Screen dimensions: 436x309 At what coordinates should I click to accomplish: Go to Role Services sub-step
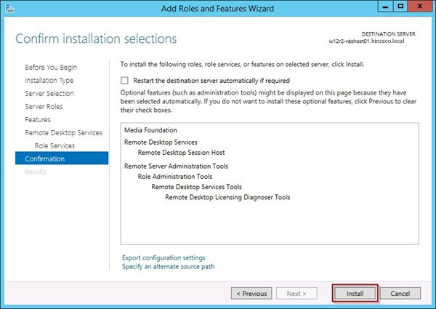tap(54, 146)
